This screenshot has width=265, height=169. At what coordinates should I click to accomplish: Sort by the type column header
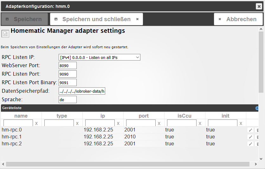click(x=62, y=116)
